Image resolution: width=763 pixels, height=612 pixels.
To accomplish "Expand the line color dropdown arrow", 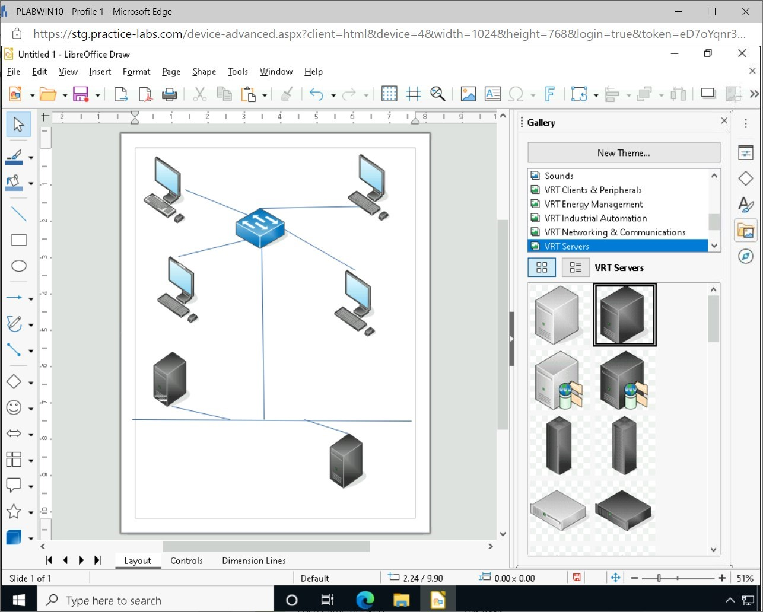I will [31, 158].
